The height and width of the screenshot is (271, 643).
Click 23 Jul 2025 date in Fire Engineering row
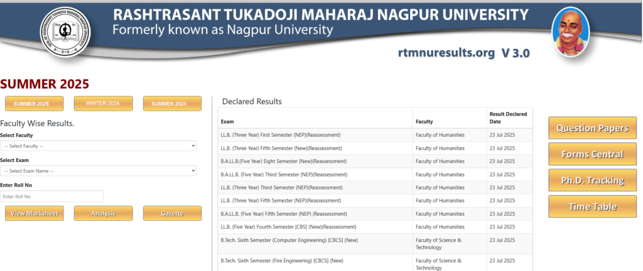click(x=502, y=260)
